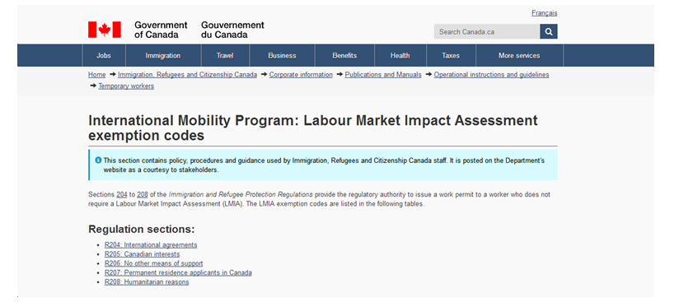Select Business in the navigation bar
Image resolution: width=679 pixels, height=302 pixels.
point(283,55)
